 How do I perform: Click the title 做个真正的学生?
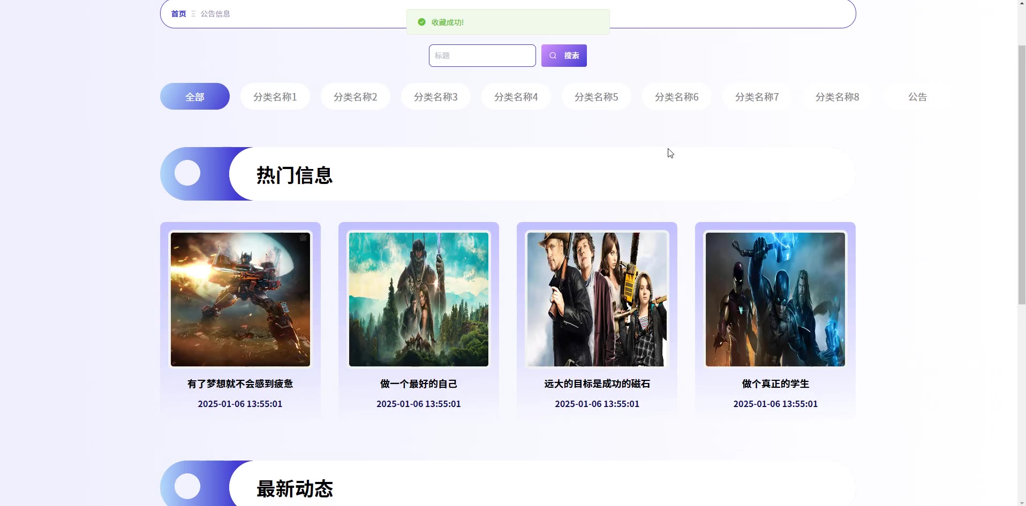(775, 384)
